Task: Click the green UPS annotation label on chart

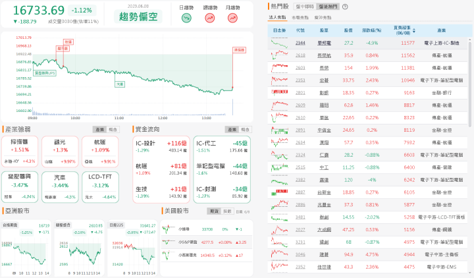Action: [45, 73]
